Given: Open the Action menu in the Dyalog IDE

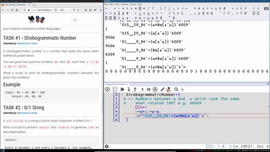Looking at the screenshot, I should (x=133, y=4).
